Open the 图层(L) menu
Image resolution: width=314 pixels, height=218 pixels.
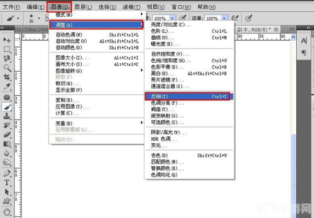(x=83, y=7)
